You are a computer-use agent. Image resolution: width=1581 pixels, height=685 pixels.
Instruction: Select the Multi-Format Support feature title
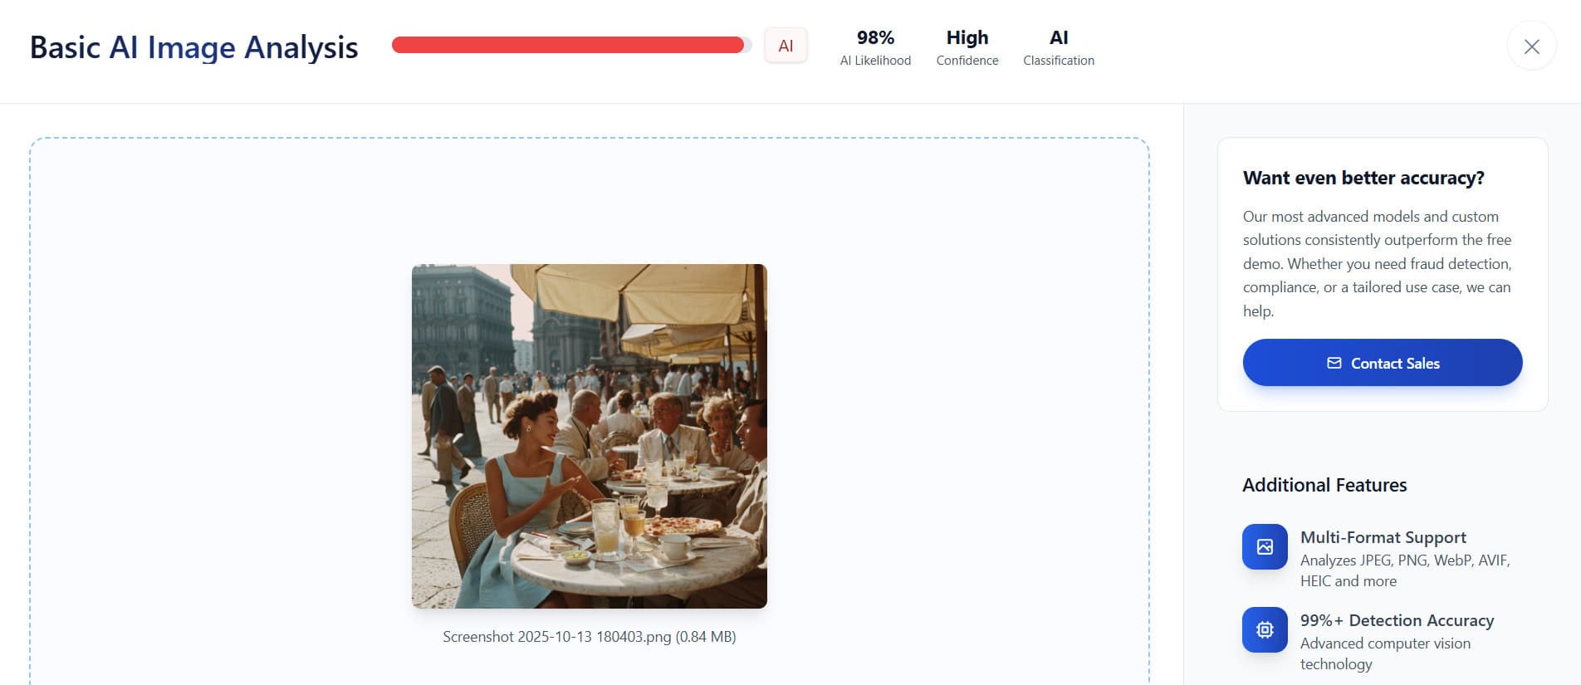click(x=1383, y=537)
